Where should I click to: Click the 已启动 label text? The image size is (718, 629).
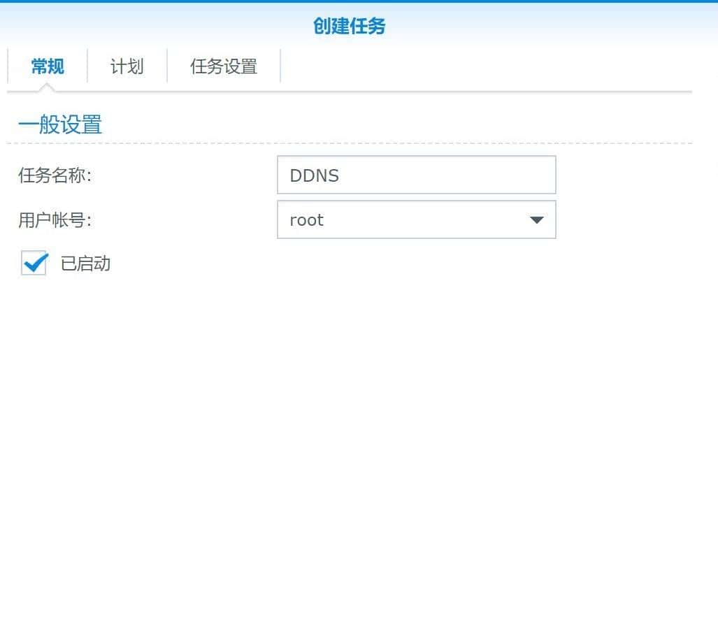point(84,263)
